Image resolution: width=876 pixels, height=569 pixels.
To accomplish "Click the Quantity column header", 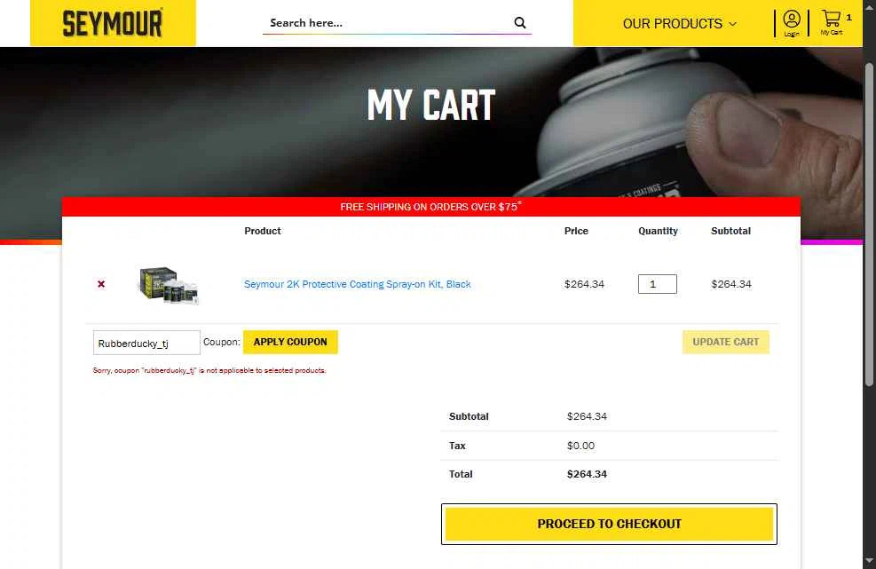I will 658,231.
